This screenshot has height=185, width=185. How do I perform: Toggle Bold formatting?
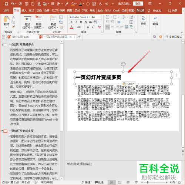71,22
